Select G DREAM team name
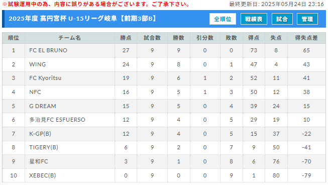328x185 pixels. 43,106
